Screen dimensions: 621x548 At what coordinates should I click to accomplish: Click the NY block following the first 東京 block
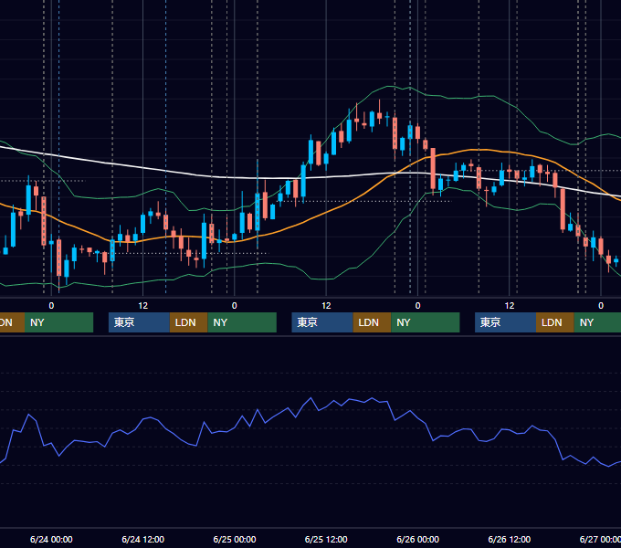pos(242,322)
